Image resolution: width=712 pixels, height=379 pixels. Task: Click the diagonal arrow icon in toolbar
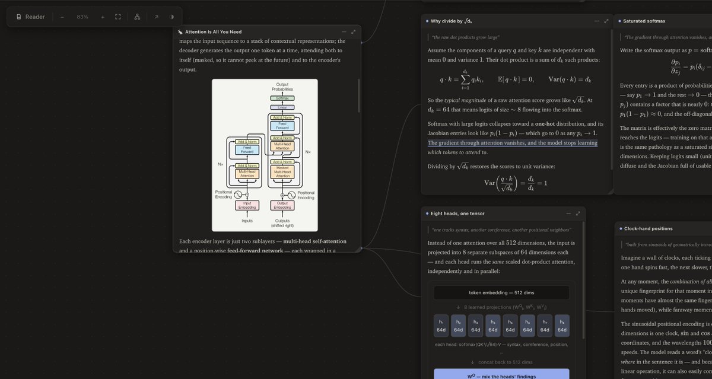(x=156, y=17)
